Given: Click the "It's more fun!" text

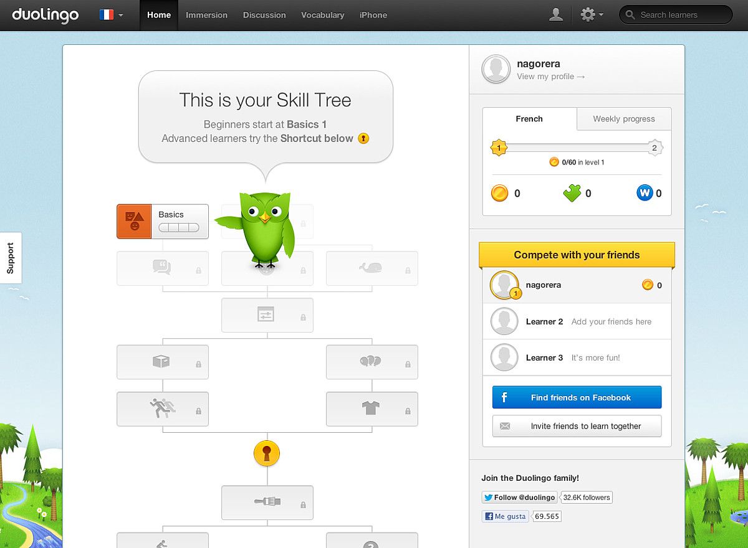Looking at the screenshot, I should pos(596,358).
